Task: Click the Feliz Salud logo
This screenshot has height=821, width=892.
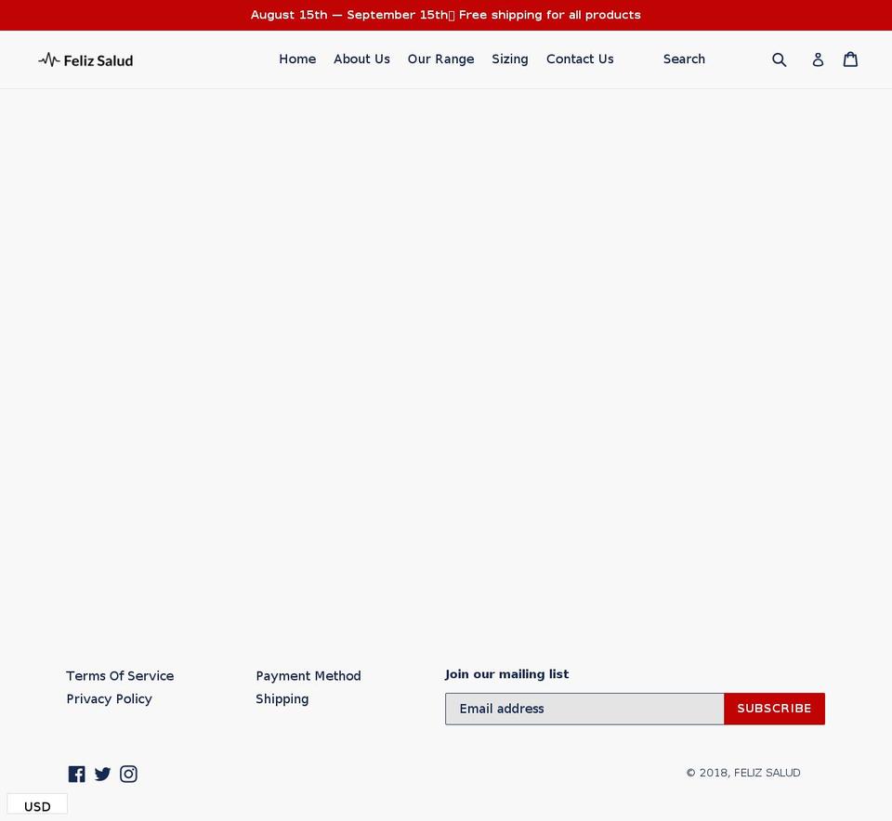Action: (85, 59)
